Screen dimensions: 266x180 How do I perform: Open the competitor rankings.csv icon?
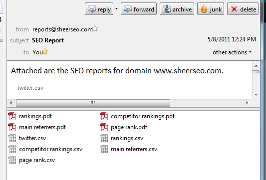click(12, 149)
